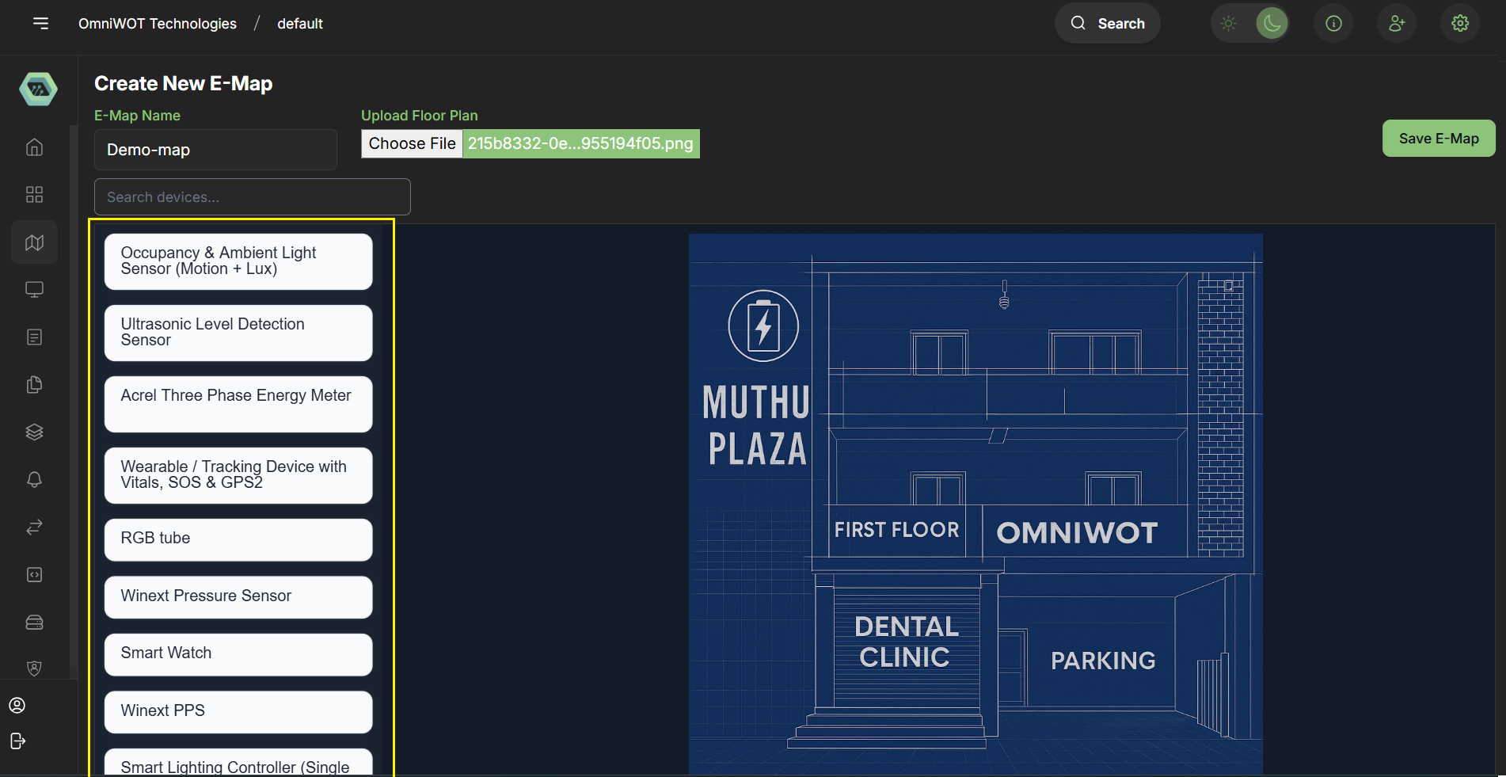Viewport: 1506px width, 777px height.
Task: Click the add user icon
Action: (1397, 24)
